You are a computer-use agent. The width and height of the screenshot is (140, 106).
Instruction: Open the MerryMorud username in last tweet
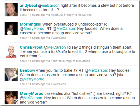[x=32, y=93]
